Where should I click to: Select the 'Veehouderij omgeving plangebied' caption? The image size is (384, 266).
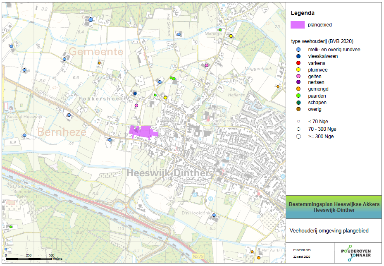pos(329,231)
